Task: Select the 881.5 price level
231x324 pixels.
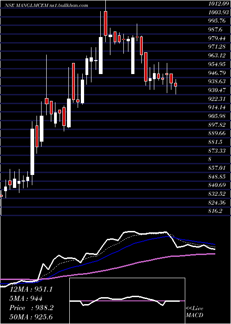Action: [x=216, y=142]
